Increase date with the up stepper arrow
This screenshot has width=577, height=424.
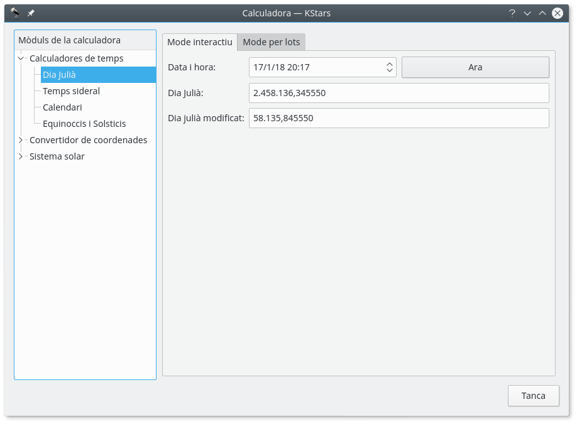(390, 63)
